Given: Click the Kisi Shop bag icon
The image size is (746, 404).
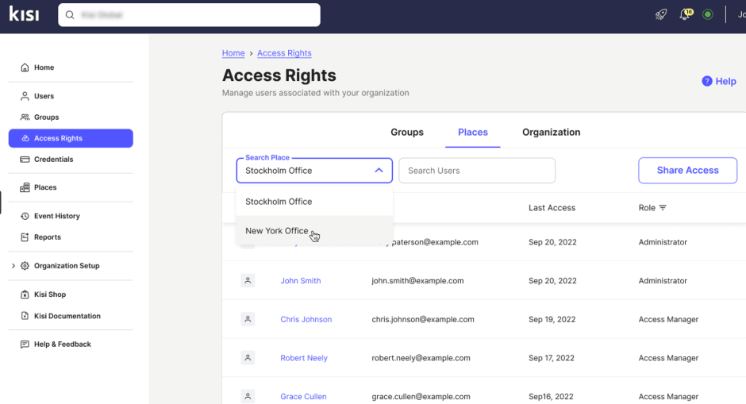Looking at the screenshot, I should 25,294.
